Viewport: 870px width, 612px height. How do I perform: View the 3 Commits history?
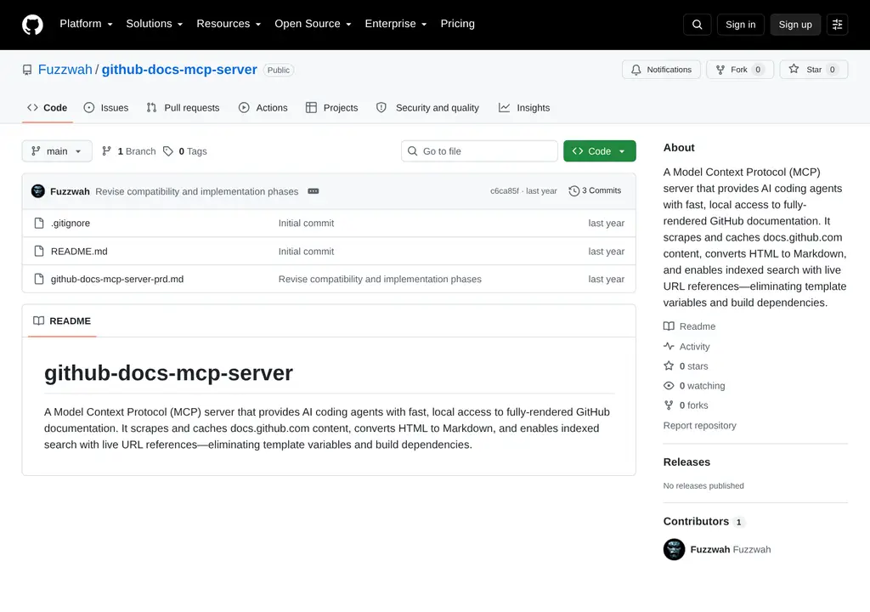595,190
